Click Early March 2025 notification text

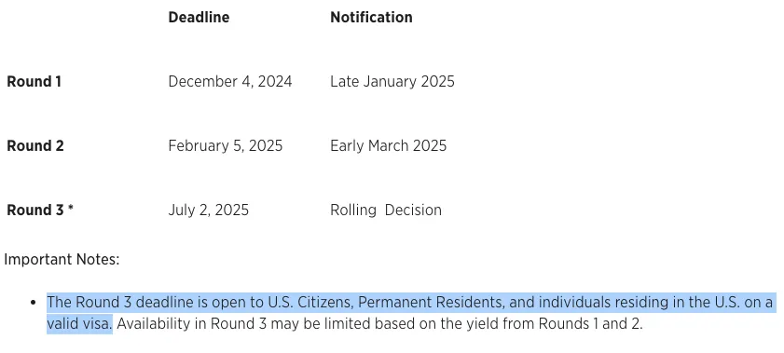pyautogui.click(x=389, y=146)
